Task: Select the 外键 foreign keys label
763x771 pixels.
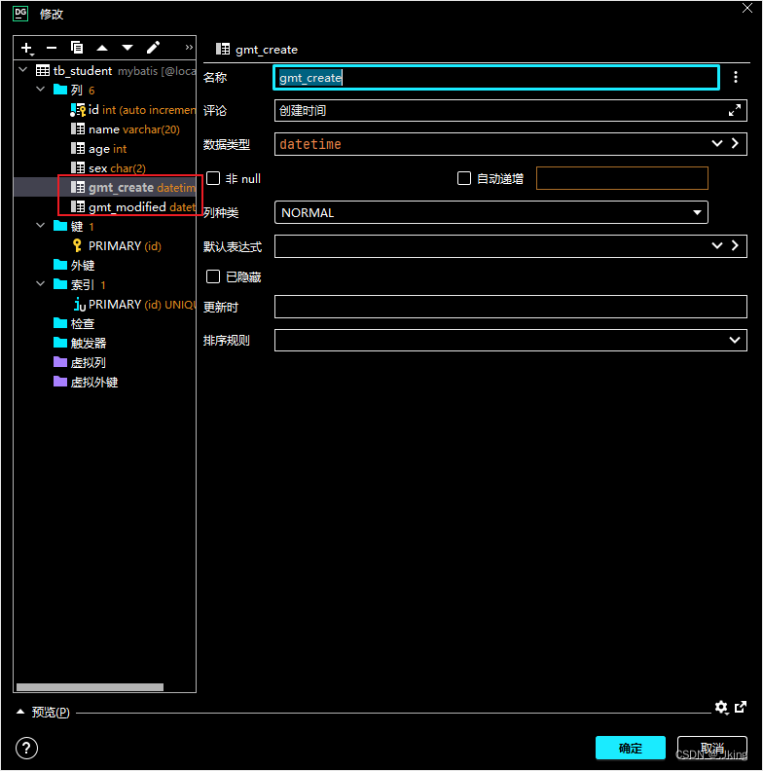Action: point(83,266)
